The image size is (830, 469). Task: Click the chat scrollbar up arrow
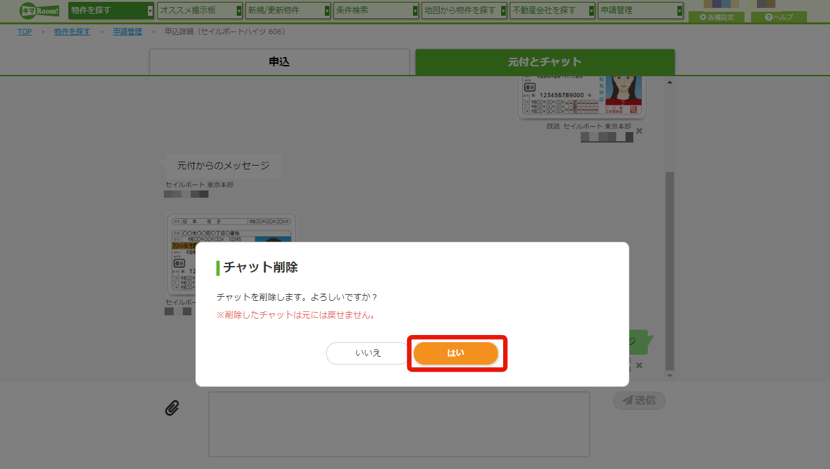pos(670,83)
